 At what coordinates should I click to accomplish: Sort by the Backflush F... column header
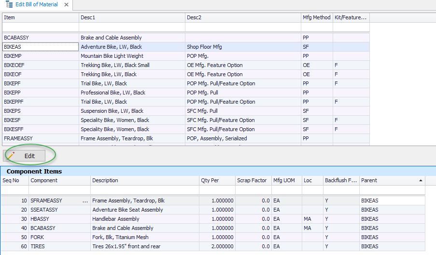pyautogui.click(x=341, y=181)
